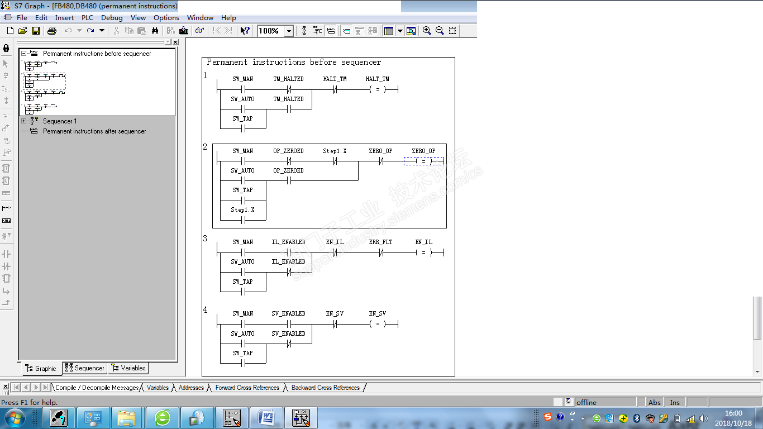This screenshot has width=763, height=429.
Task: Click the zoom out magnifier icon
Action: point(440,31)
